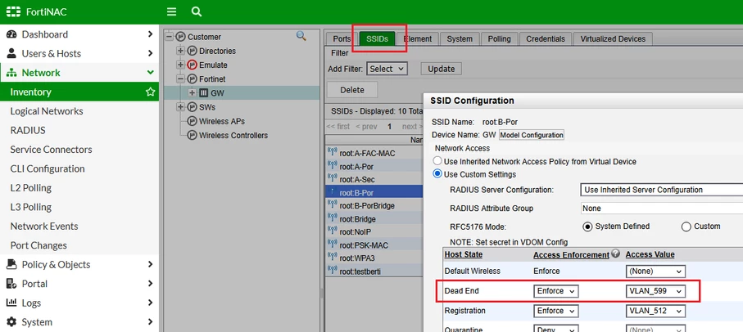Open L2 Polling in sidebar
Viewport: 743px width, 332px height.
[x=31, y=188]
